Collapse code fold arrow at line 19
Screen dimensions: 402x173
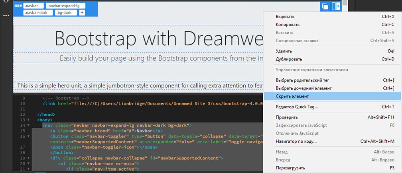[x=28, y=158]
